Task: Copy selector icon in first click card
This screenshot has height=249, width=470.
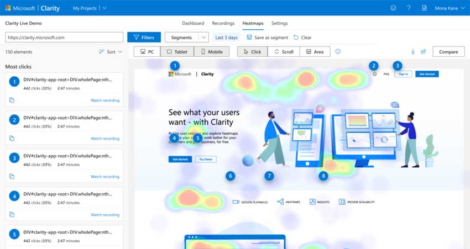Action: [x=12, y=100]
